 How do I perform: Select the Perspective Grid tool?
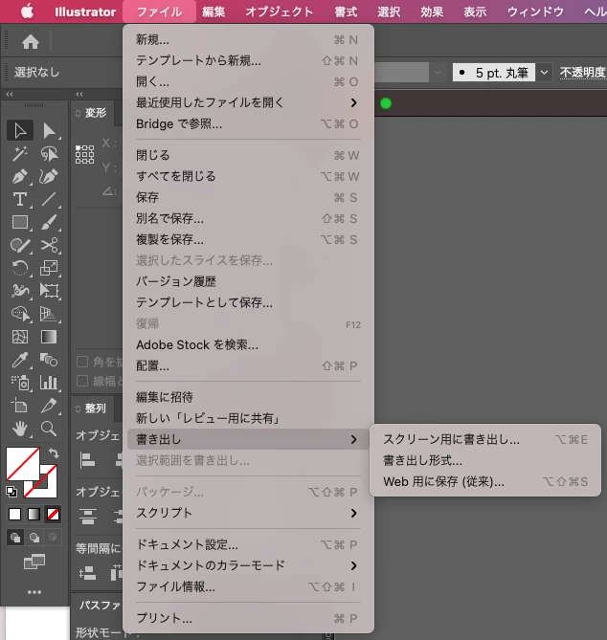point(49,314)
